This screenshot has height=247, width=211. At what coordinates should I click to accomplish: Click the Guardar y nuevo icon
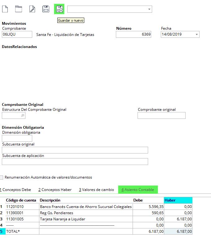59,9
